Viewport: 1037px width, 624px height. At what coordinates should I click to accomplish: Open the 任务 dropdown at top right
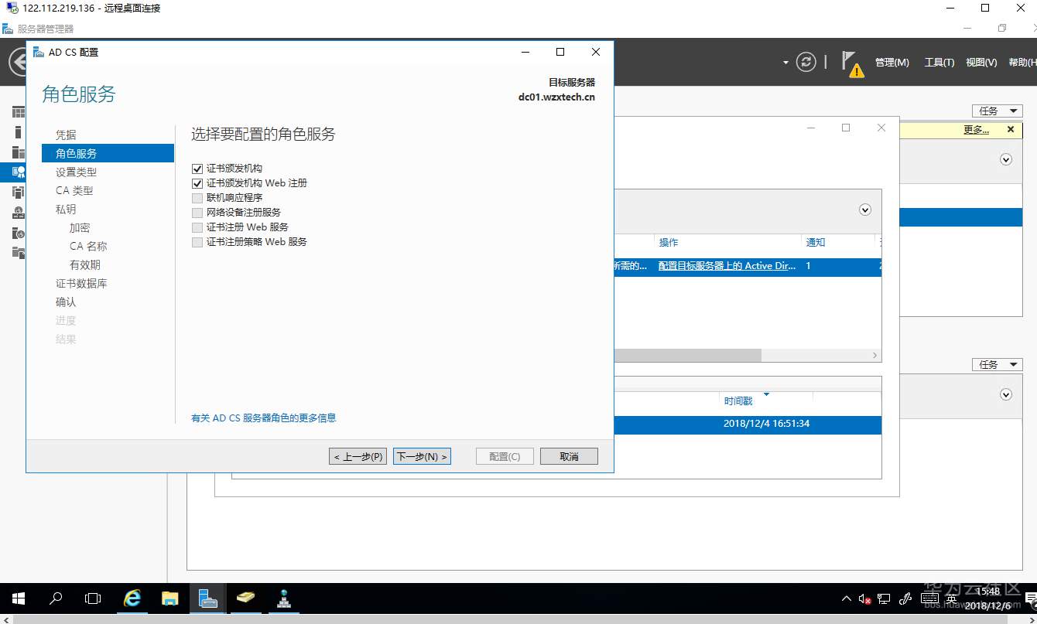pos(997,111)
